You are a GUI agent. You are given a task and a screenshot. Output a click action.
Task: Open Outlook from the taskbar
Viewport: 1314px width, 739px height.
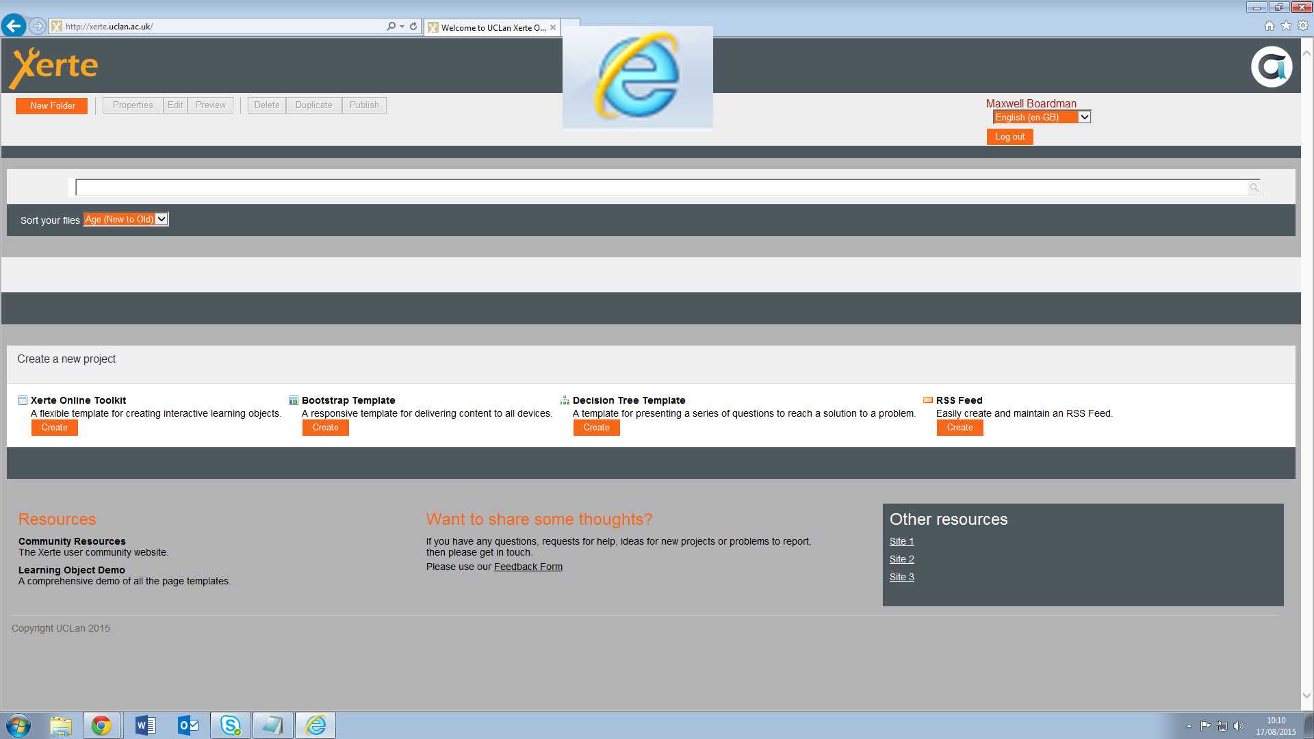188,725
